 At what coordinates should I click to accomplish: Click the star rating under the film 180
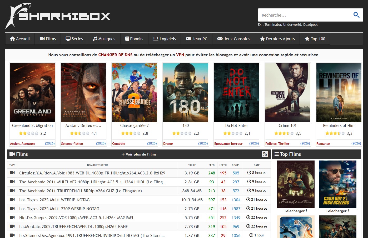182,133
